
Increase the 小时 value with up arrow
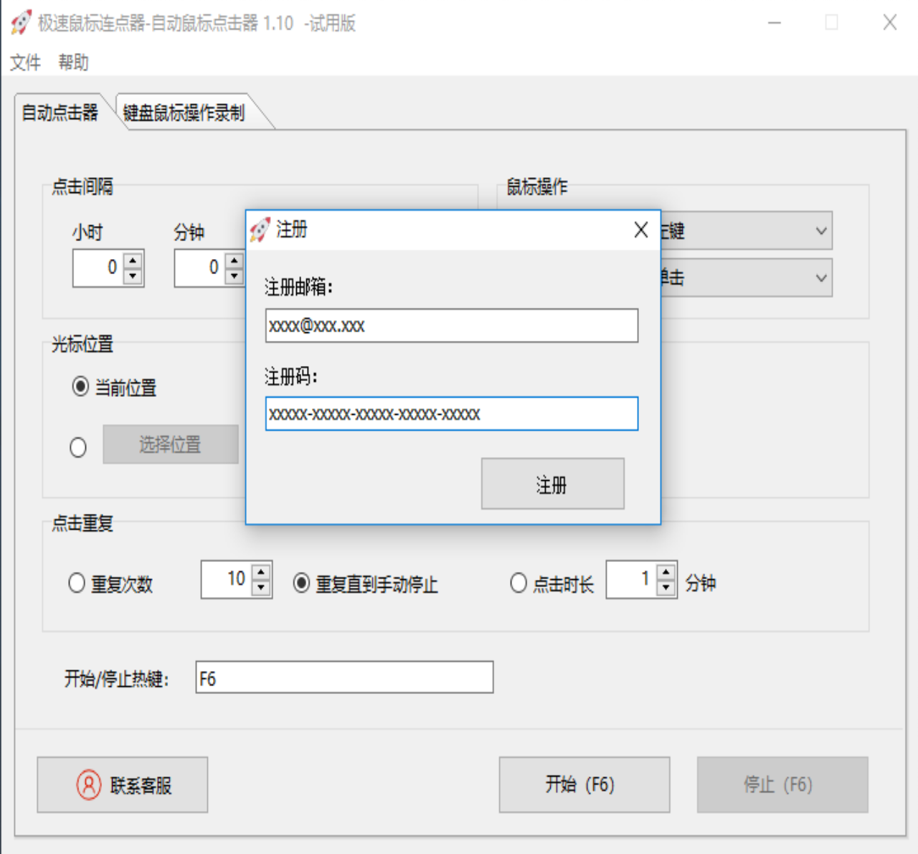pos(133,261)
